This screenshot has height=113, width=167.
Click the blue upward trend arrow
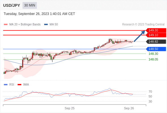click(x=140, y=36)
